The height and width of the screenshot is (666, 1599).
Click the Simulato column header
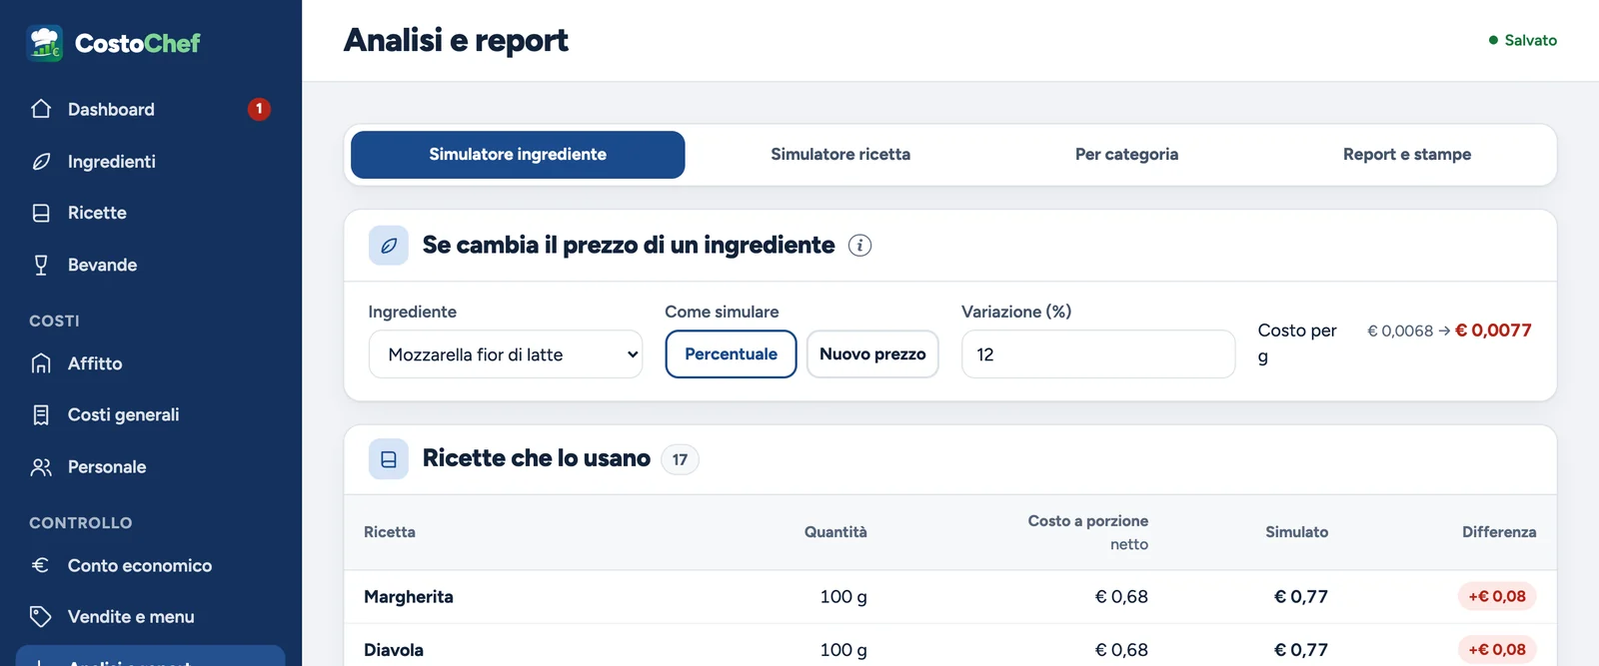(x=1296, y=532)
